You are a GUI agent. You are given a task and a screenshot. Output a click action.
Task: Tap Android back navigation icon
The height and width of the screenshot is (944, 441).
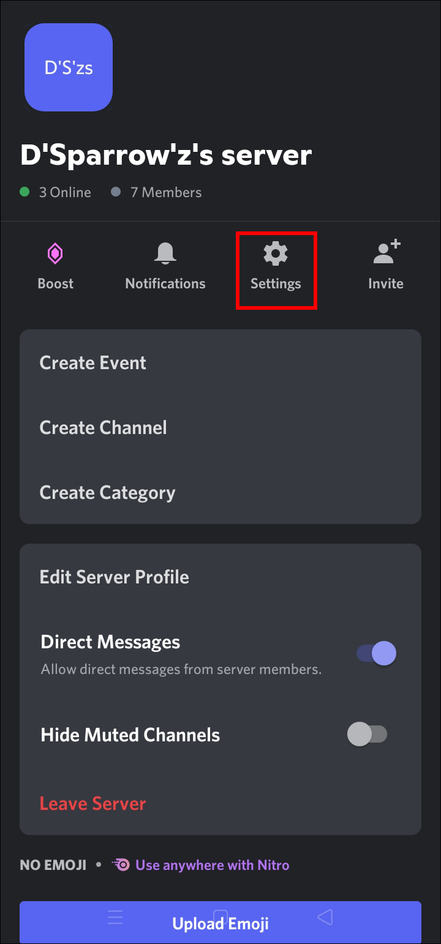click(x=325, y=917)
